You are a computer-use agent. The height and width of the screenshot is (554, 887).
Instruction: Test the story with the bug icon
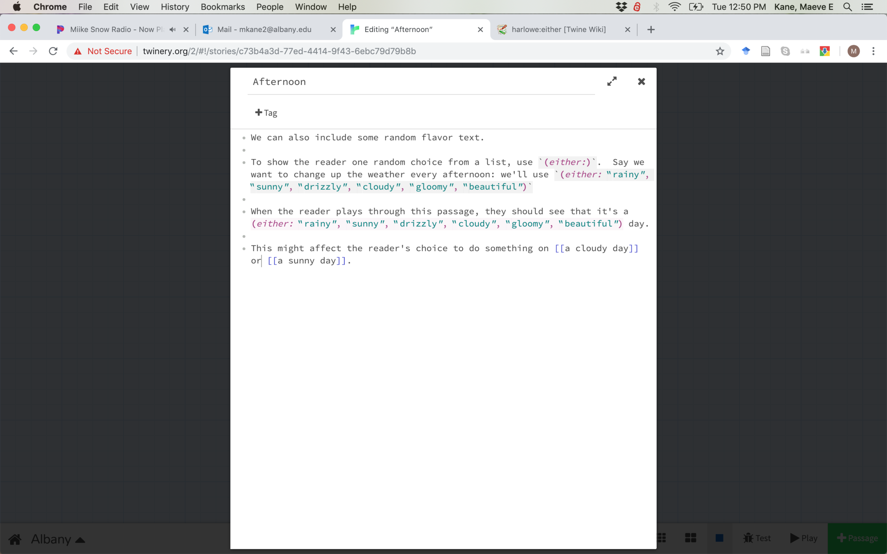pos(757,538)
